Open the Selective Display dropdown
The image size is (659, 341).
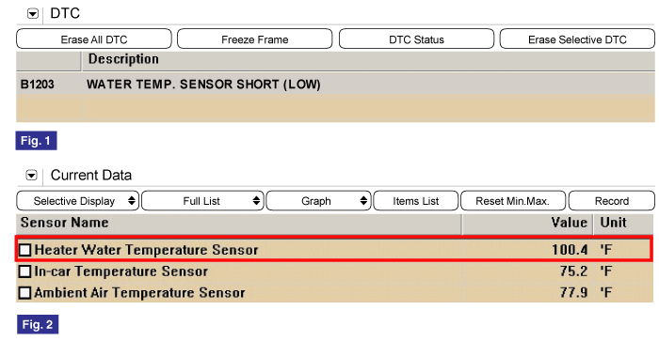(78, 201)
